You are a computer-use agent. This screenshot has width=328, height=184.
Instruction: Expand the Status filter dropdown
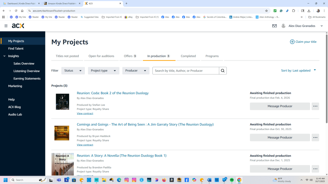73,71
